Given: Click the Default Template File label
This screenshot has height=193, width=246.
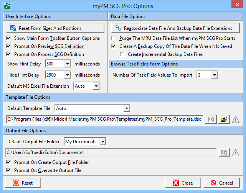Looking at the screenshot, I should (29, 108).
